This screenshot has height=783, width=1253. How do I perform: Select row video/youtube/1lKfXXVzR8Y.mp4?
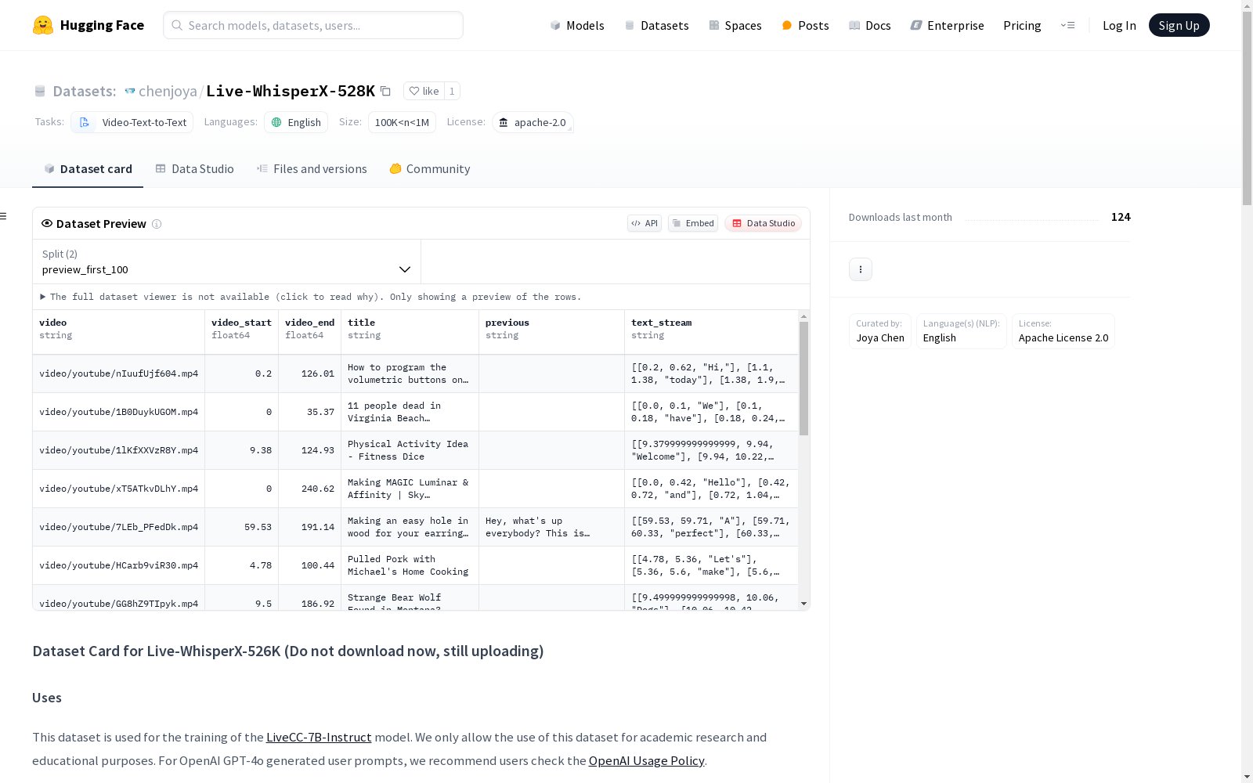[415, 450]
